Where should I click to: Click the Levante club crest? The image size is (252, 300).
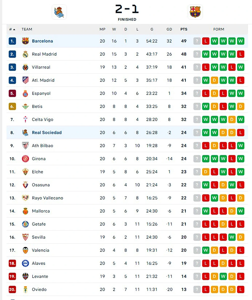25,276
